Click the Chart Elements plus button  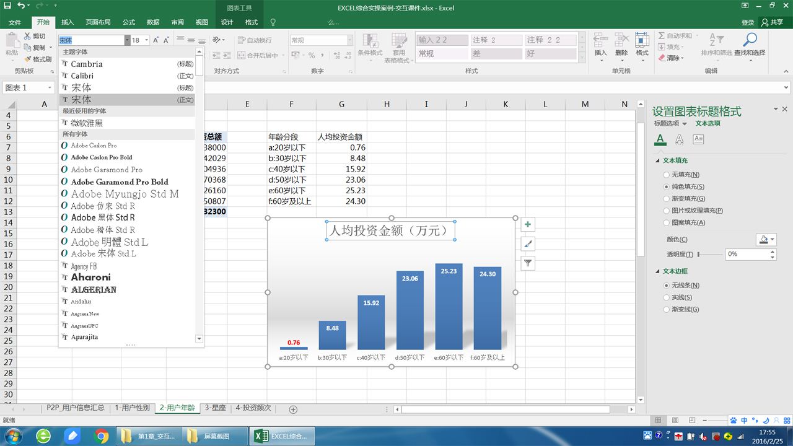click(x=528, y=224)
